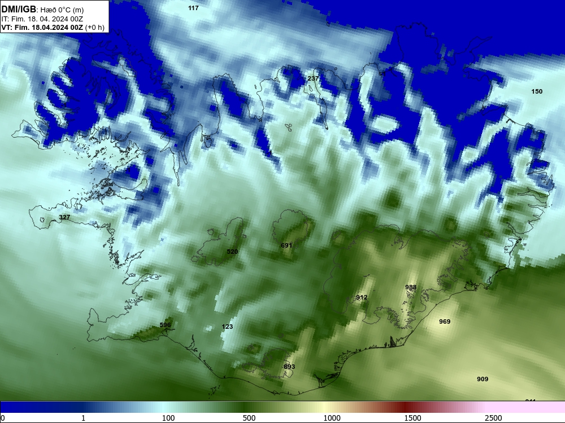Click the map value label 327
The image size is (565, 423).
64,217
